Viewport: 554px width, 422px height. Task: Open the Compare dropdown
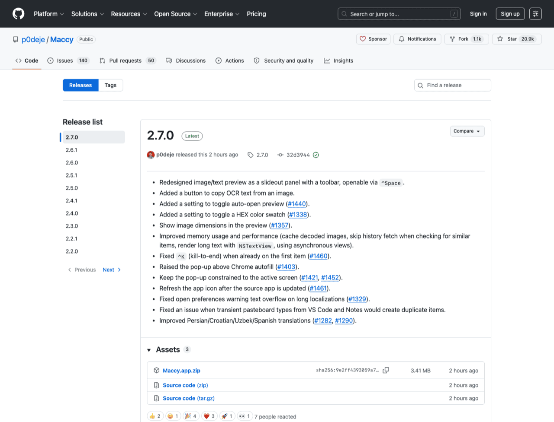pos(467,131)
